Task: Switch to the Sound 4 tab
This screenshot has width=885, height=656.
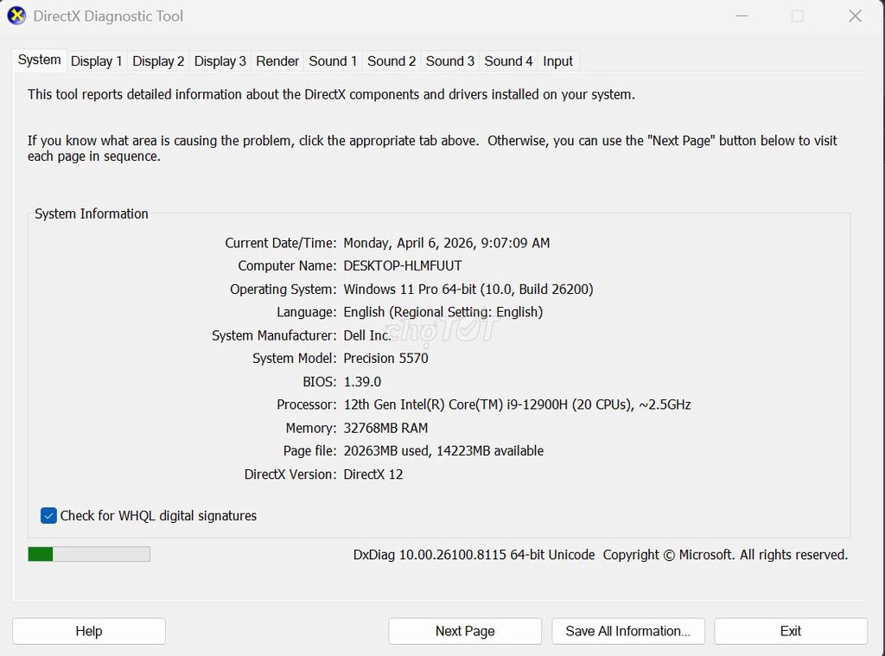Action: pyautogui.click(x=507, y=61)
